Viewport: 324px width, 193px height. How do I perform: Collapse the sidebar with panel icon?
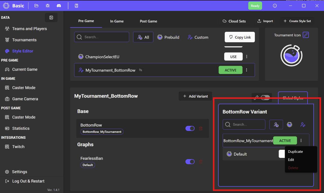pos(51,18)
